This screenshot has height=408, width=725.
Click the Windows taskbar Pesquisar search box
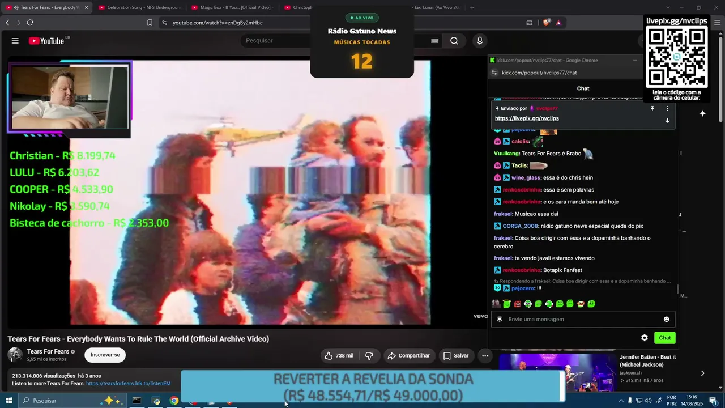click(74, 401)
